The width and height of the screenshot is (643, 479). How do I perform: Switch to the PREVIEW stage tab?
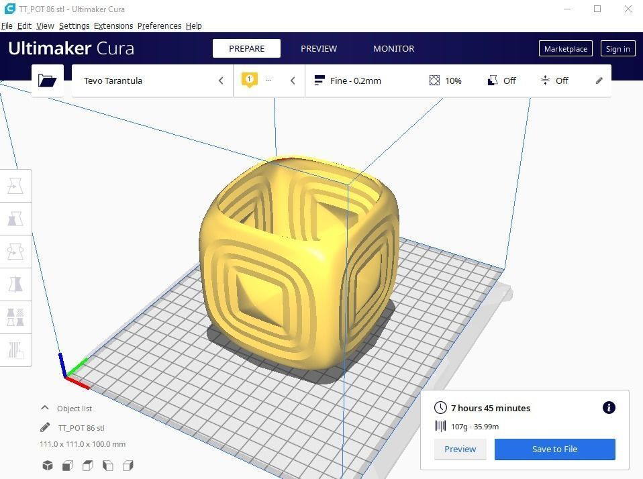319,48
